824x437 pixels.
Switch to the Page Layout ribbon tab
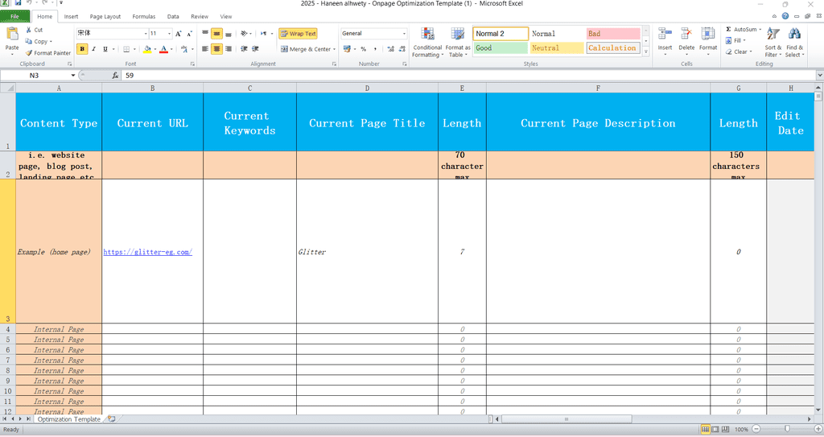pos(105,16)
